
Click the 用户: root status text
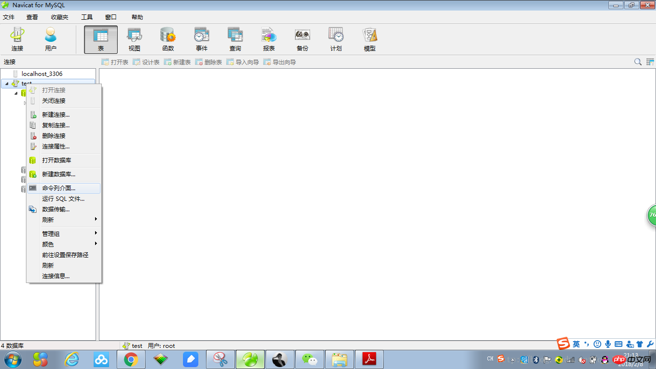(x=161, y=345)
